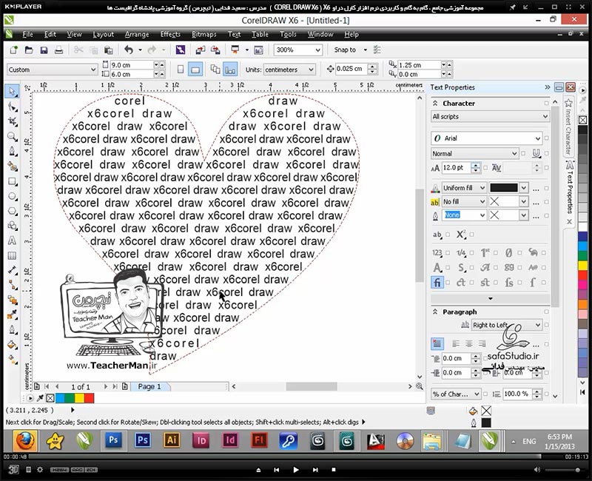
Task: Click the New document icon
Action: (13, 50)
